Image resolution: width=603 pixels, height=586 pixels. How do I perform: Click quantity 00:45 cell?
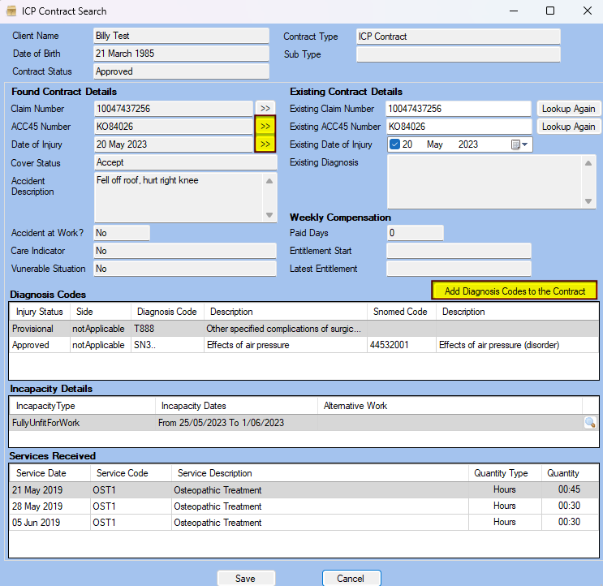[569, 489]
